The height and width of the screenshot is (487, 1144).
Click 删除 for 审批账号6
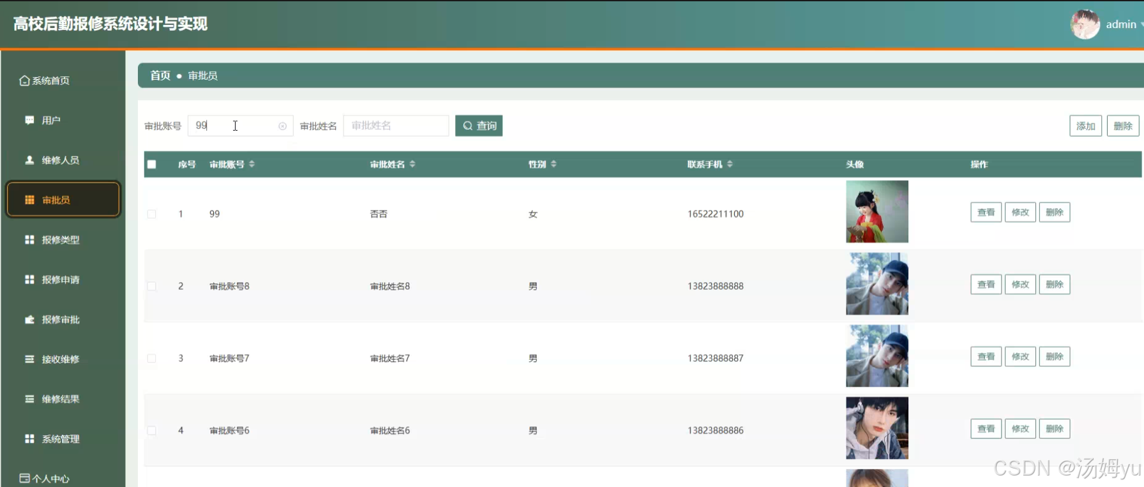(1055, 428)
